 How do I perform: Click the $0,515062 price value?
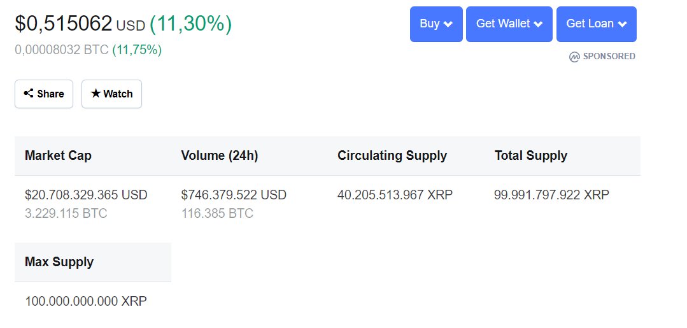(x=64, y=24)
